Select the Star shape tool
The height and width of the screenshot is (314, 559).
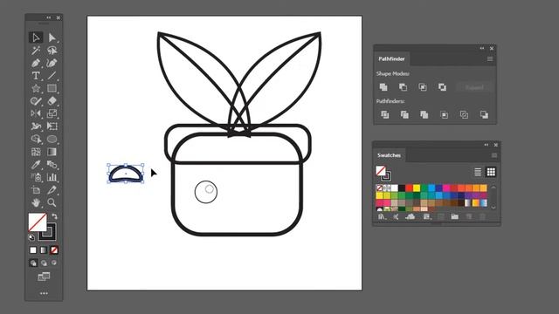tap(36, 88)
